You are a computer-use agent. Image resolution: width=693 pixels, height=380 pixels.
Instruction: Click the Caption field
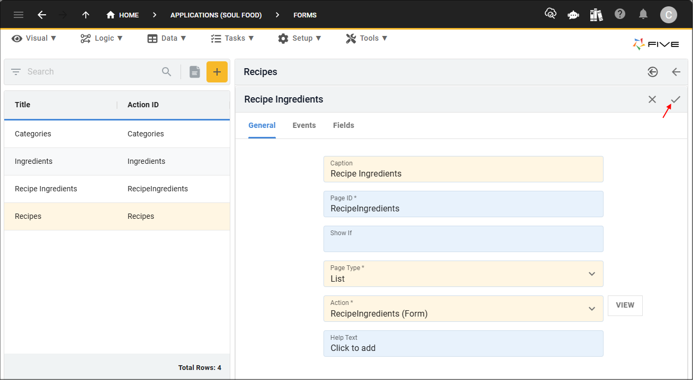point(463,169)
